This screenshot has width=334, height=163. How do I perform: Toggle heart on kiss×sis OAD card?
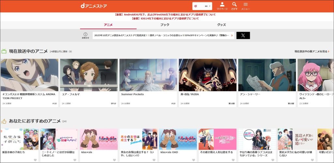194,160
